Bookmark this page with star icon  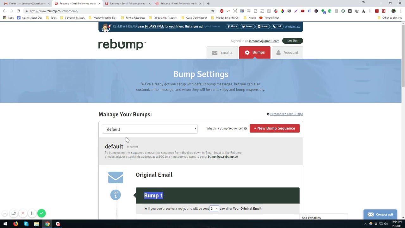213,11
